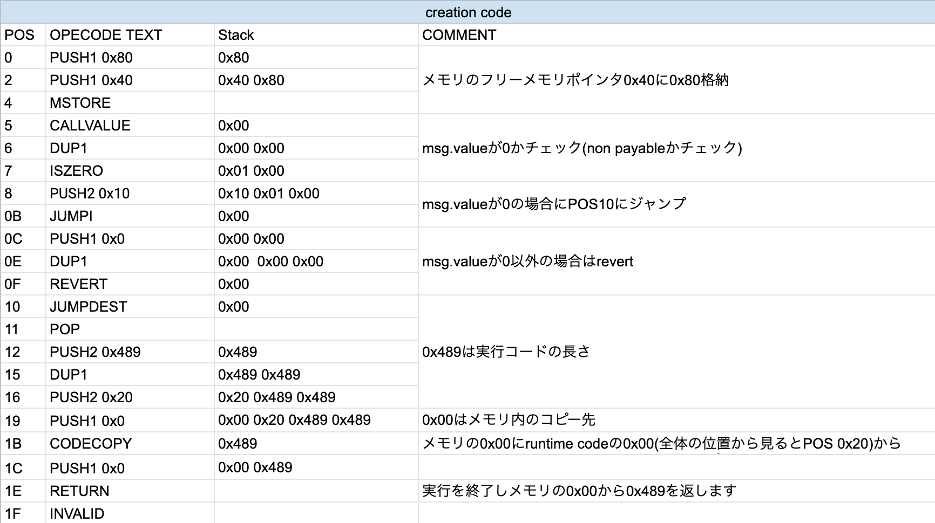Select comment about runtime code copy to memory
Viewport: 935px width, 523px height.
click(x=676, y=443)
